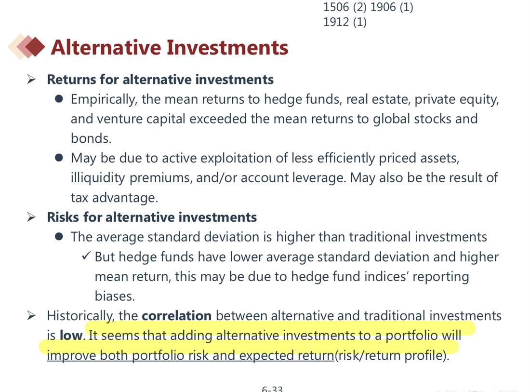Click the round bullet before "May be due to active"
This screenshot has width=530, height=392.
59,158
